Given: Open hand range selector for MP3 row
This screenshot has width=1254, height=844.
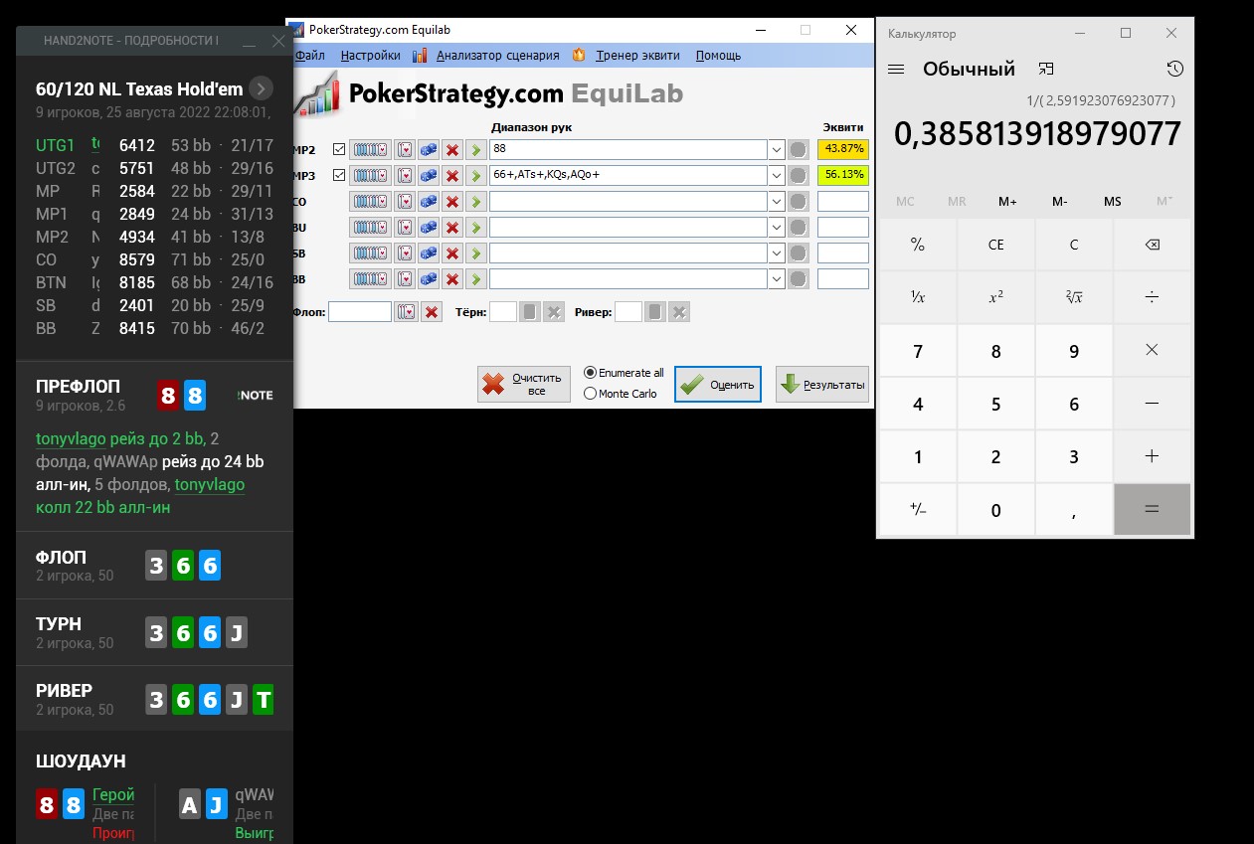Looking at the screenshot, I should (370, 175).
